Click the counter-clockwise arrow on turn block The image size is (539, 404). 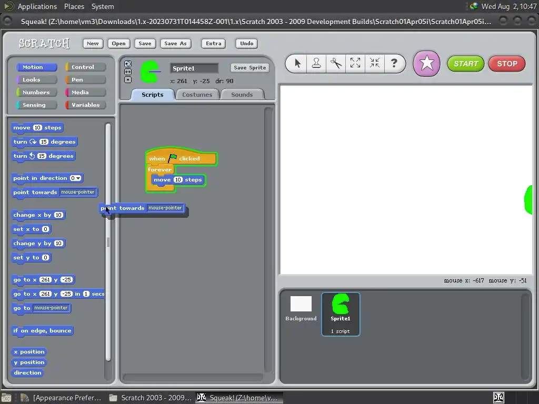[32, 156]
